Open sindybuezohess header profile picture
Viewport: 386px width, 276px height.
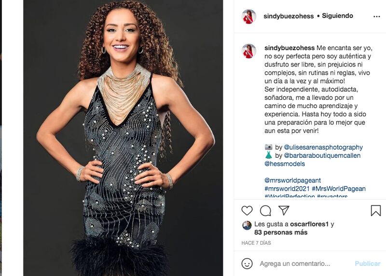[249, 16]
